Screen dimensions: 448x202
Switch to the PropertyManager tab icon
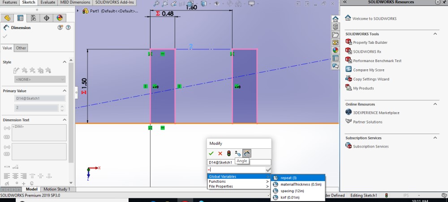click(20, 18)
